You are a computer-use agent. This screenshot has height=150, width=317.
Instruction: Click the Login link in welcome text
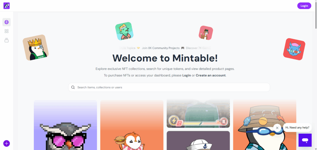[x=186, y=75]
